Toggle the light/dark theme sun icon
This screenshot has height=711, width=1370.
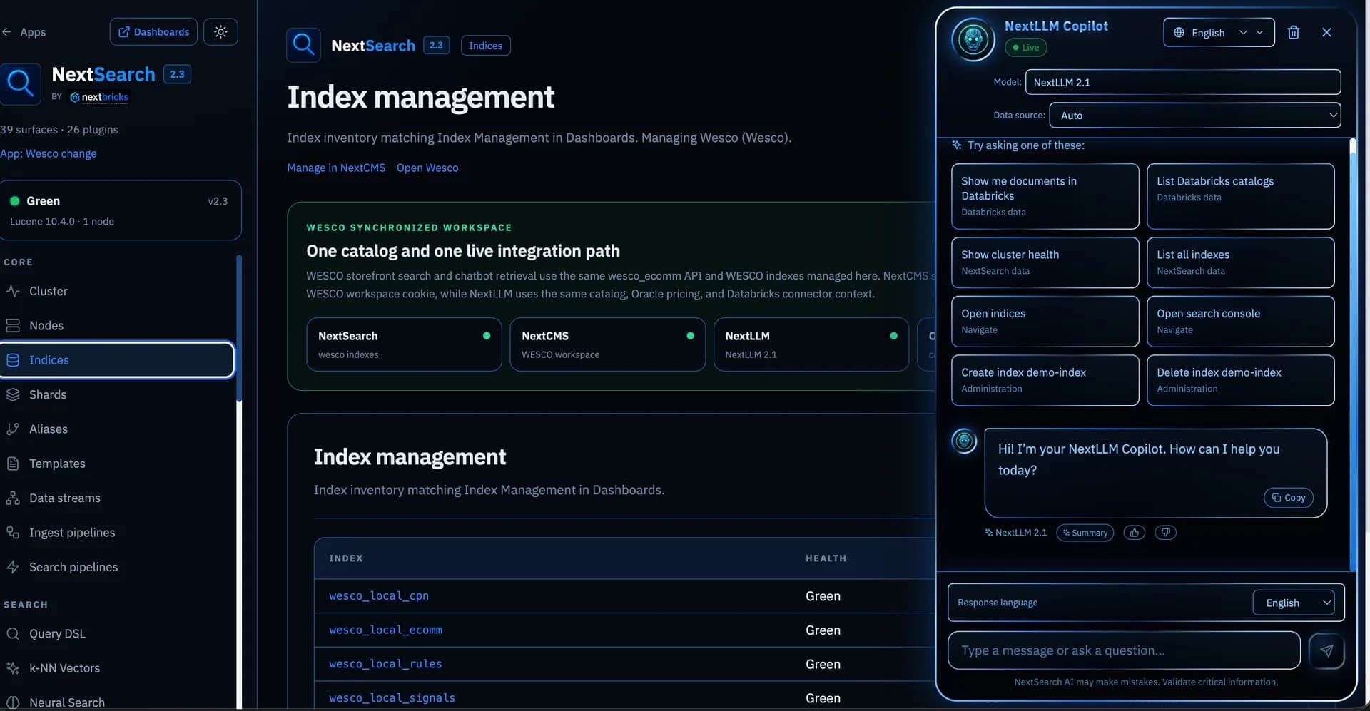pyautogui.click(x=220, y=31)
